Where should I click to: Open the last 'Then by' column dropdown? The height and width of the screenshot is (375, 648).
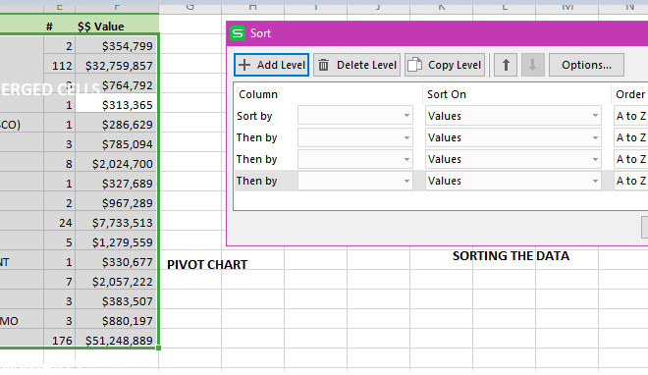click(355, 181)
